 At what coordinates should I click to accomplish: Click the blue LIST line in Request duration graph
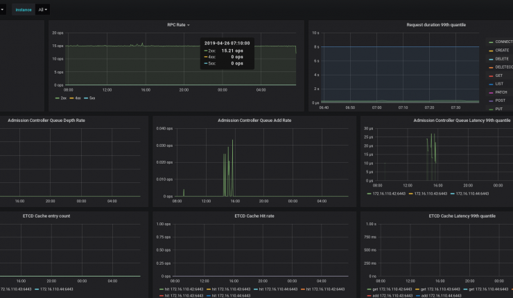click(x=400, y=46)
